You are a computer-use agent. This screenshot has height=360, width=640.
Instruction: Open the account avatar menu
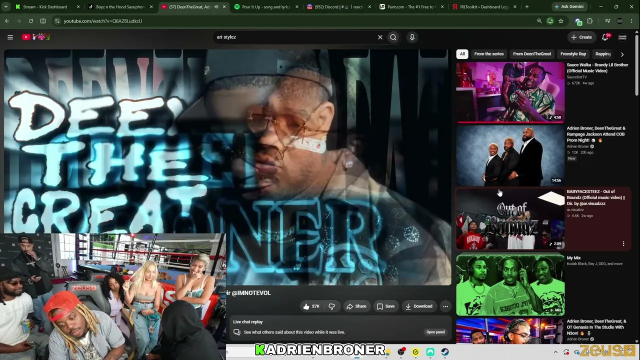tap(622, 37)
